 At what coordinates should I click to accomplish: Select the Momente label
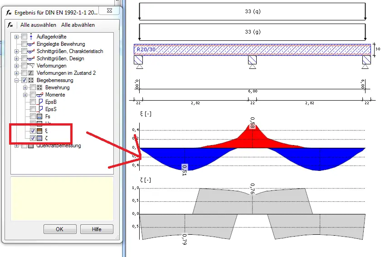pos(55,95)
